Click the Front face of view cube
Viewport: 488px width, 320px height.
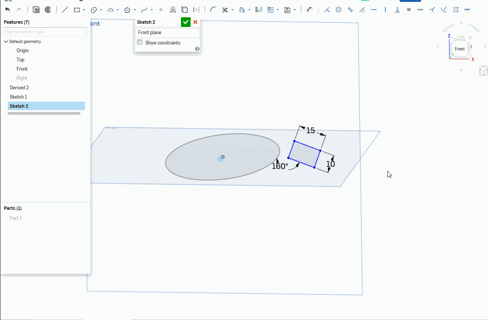[x=460, y=49]
